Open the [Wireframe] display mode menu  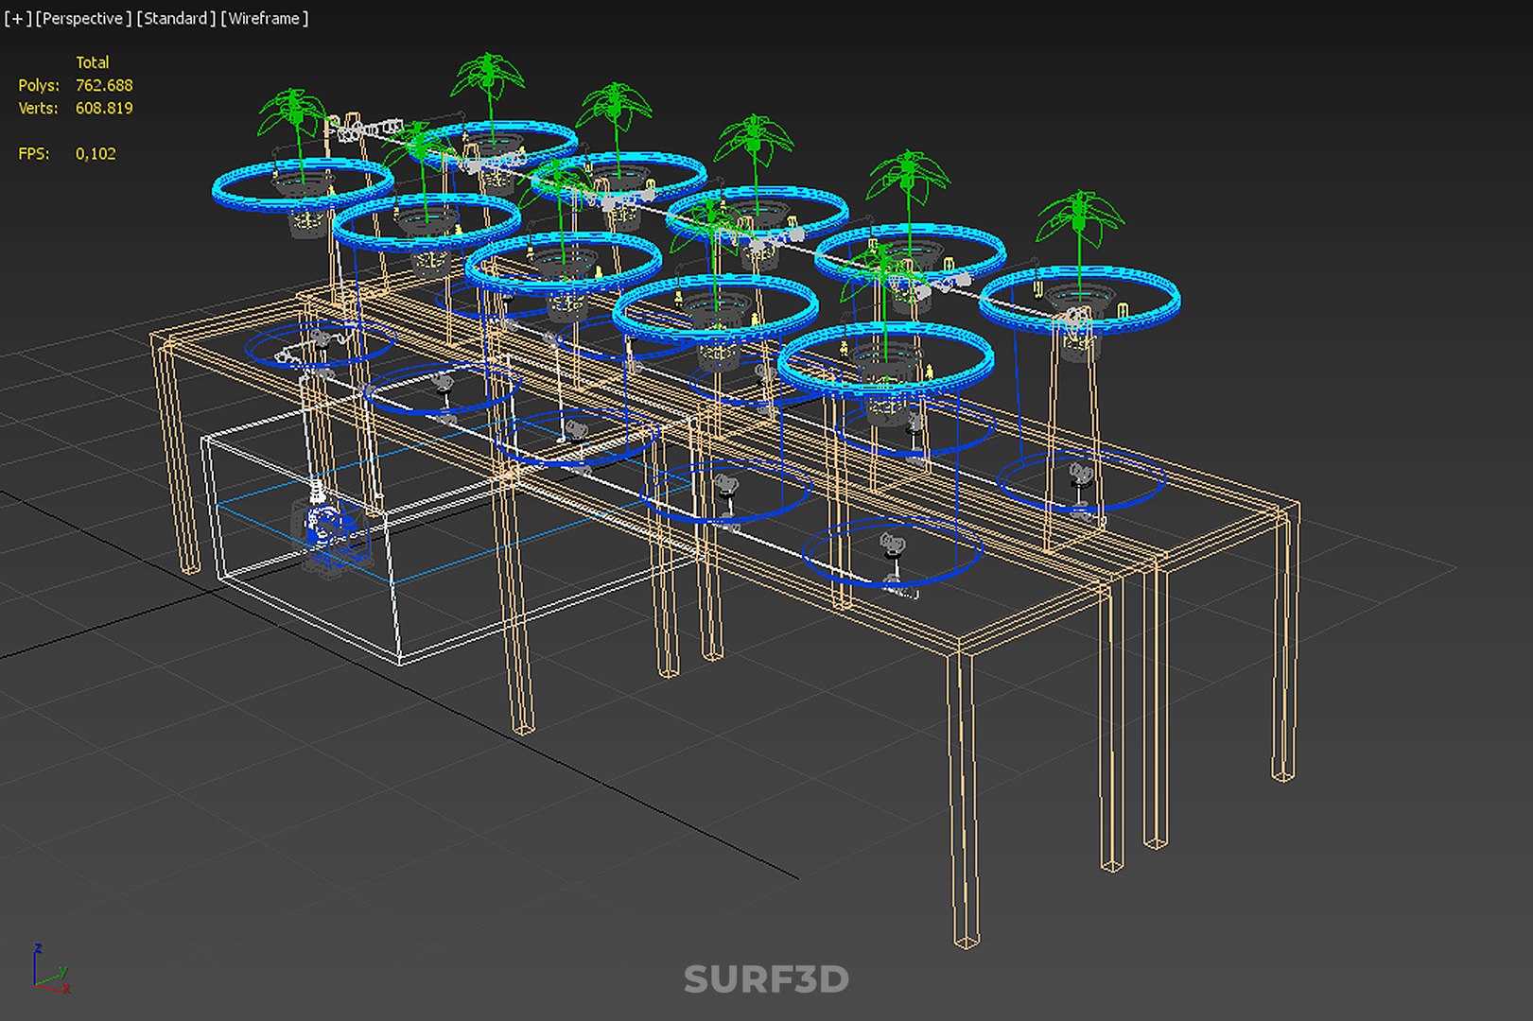pos(265,18)
